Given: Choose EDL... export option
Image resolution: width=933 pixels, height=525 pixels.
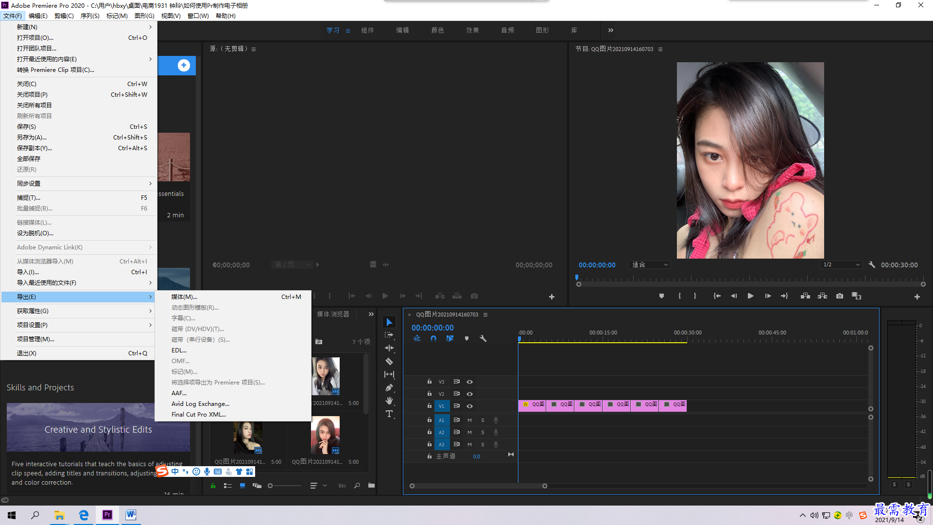Looking at the screenshot, I should pyautogui.click(x=233, y=350).
